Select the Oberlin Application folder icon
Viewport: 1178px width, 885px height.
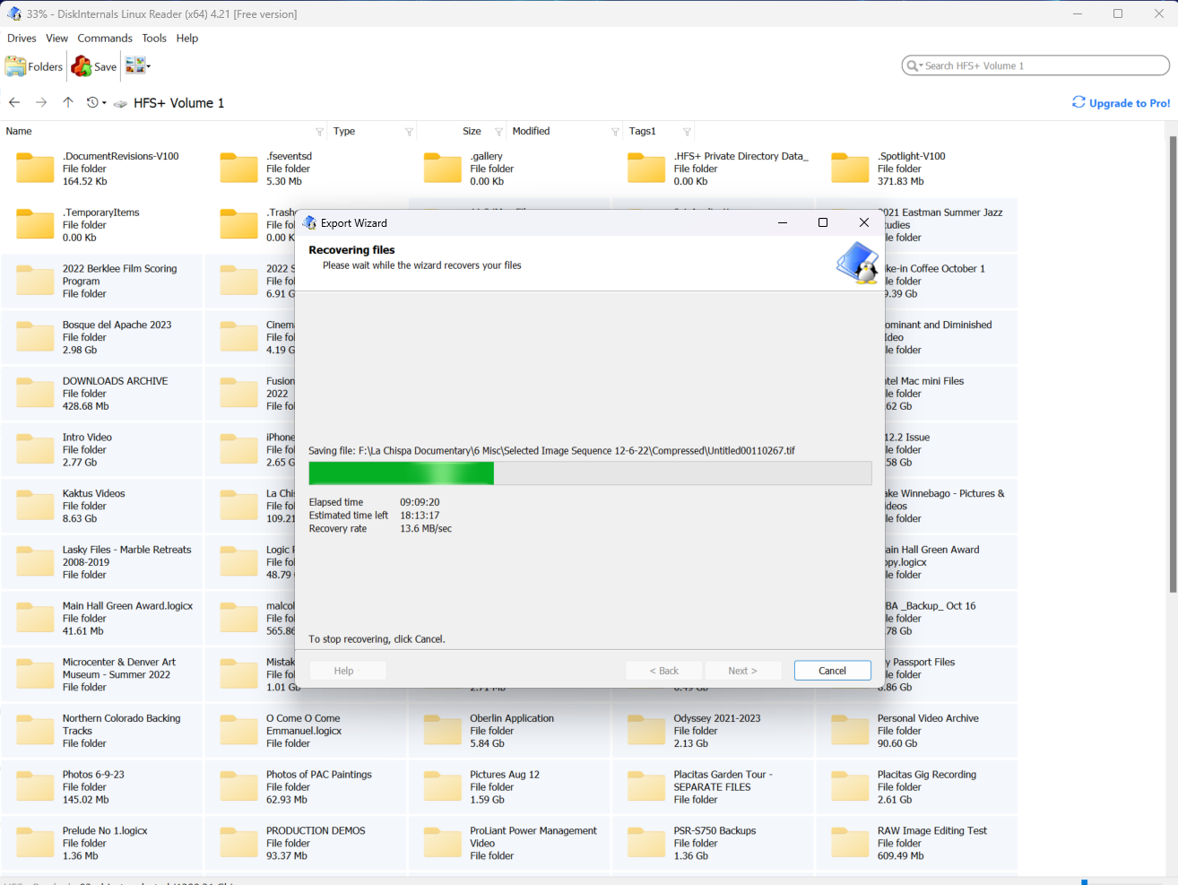[x=442, y=731]
